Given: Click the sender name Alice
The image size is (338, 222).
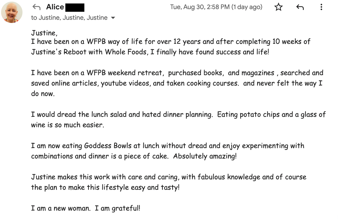Looking at the screenshot, I should click(x=55, y=7).
